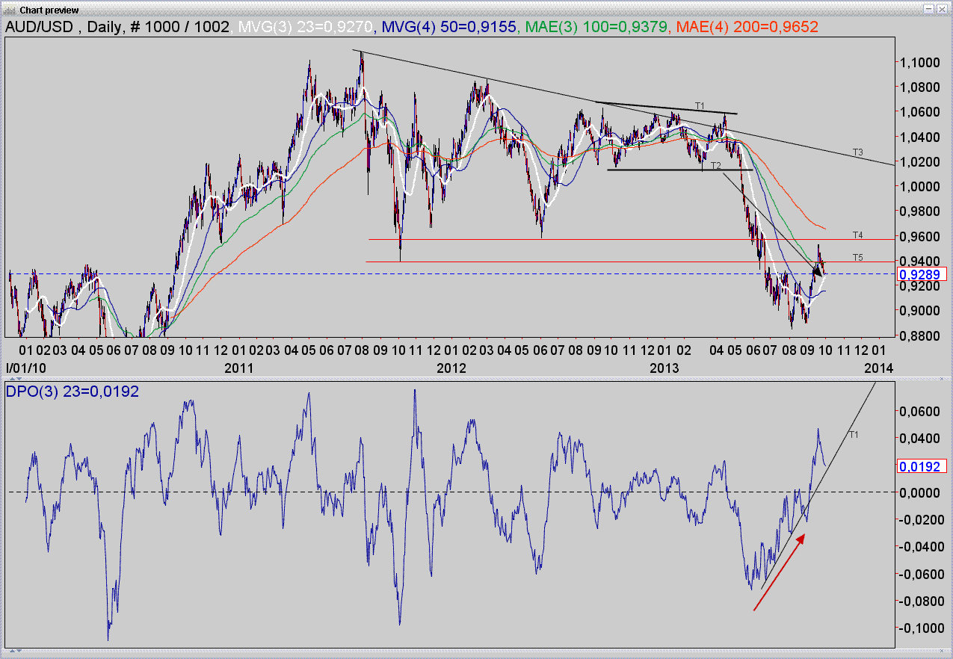The image size is (953, 659).
Task: Click the white 'MVG(3) 23=0,9270' legend label
Action: 306,27
